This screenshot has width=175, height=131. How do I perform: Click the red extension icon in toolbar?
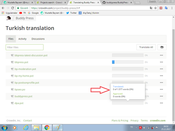(161, 8)
